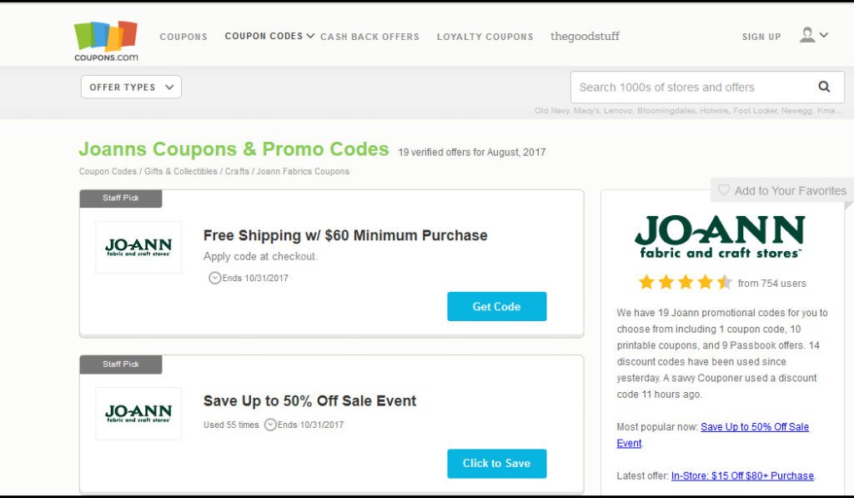Click the Jo-Ann logo in free shipping offer

point(138,247)
